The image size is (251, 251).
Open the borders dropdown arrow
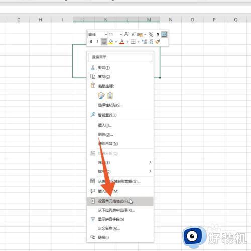(139, 42)
